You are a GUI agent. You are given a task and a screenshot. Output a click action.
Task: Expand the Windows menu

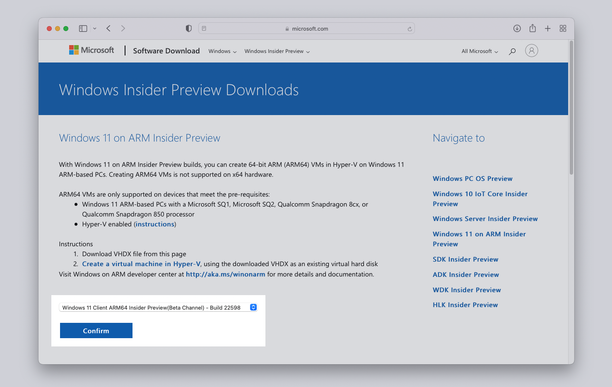click(222, 51)
